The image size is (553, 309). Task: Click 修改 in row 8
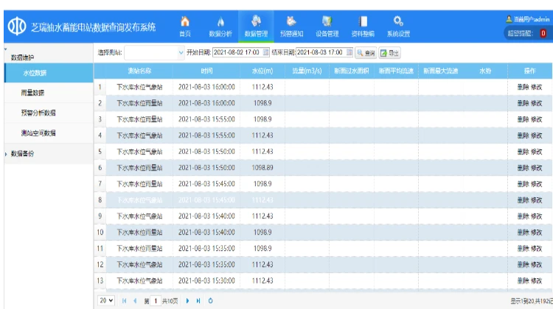click(x=536, y=200)
